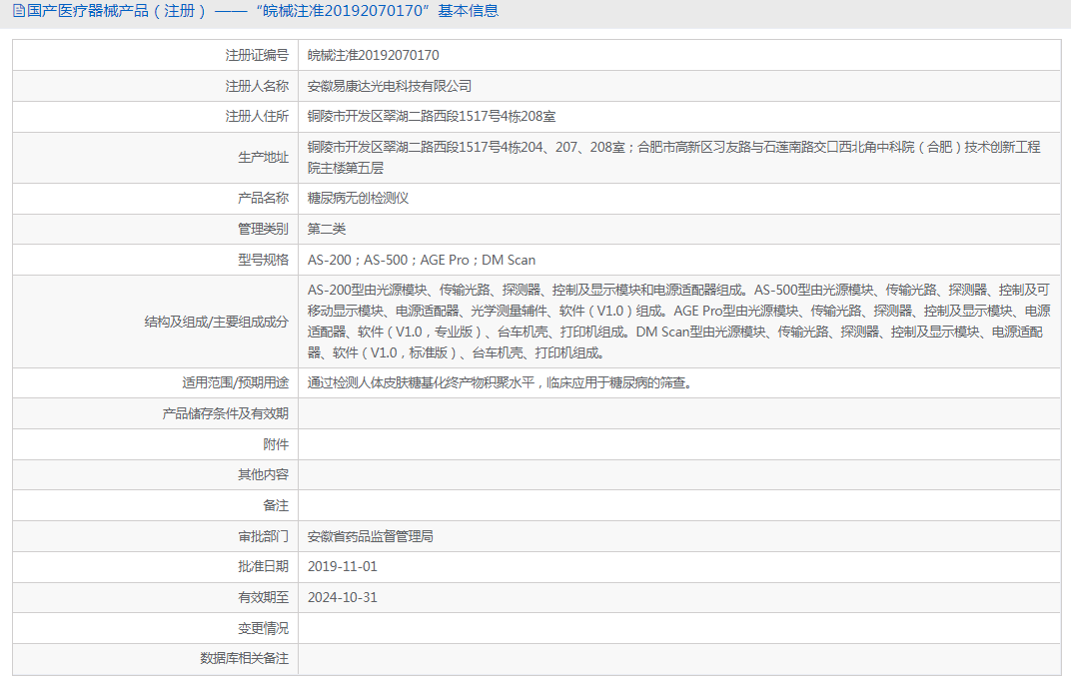
Task: Select product name 糖尿病无创检测仪
Action: [x=358, y=198]
